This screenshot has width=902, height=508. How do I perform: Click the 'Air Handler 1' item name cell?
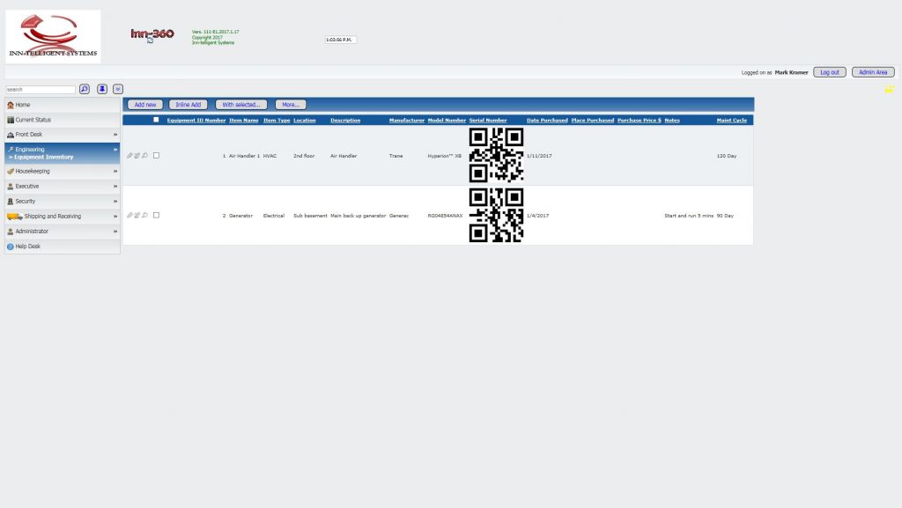pyautogui.click(x=245, y=156)
